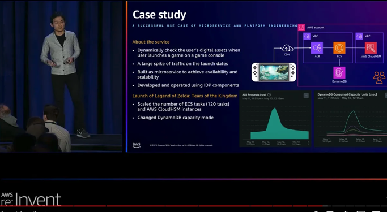
Task: Open the ALB Requests chart options menu
Action: [306, 96]
